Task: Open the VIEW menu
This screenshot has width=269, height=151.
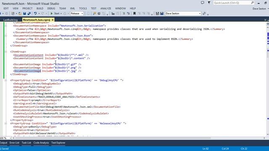Action: (16, 8)
